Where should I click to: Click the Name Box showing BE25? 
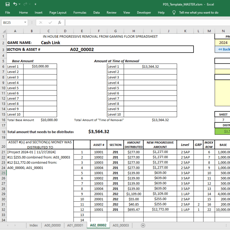[x=13, y=22]
